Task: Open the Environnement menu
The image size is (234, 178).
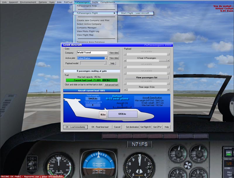Action: point(28,2)
